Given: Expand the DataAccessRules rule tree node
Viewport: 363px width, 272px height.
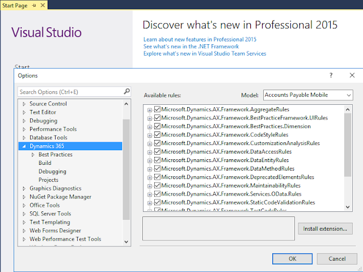Looking at the screenshot, I should pyautogui.click(x=150, y=152).
